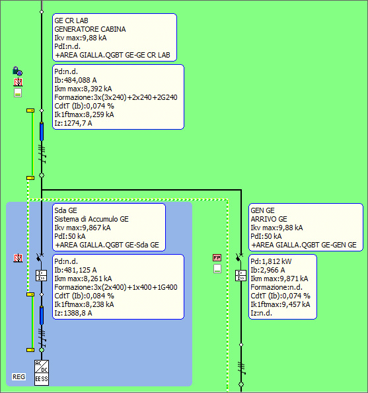Toggle the small box under FP flag
Viewport: 368px width, 393px height.
tap(217, 269)
